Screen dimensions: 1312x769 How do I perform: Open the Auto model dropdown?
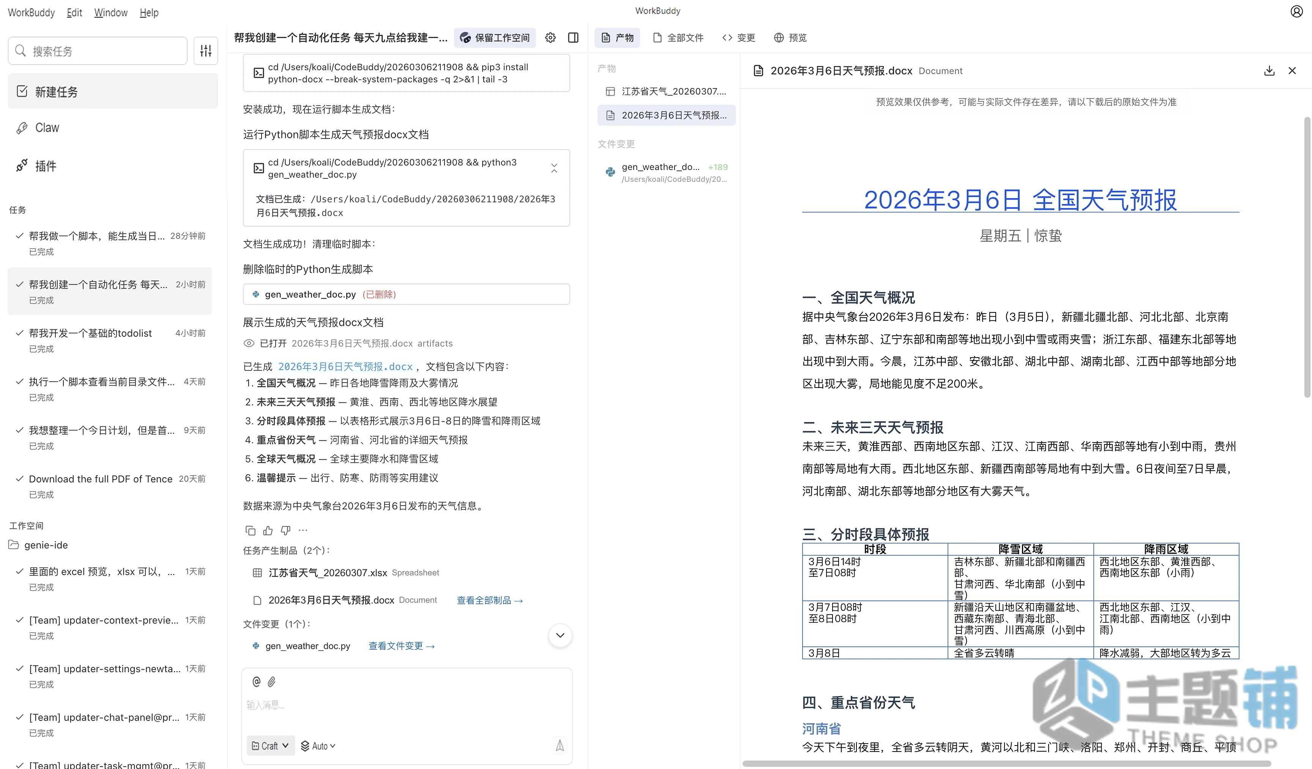(x=318, y=745)
